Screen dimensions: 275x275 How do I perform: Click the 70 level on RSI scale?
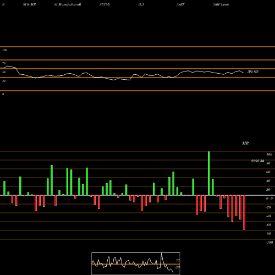click(x=4, y=63)
